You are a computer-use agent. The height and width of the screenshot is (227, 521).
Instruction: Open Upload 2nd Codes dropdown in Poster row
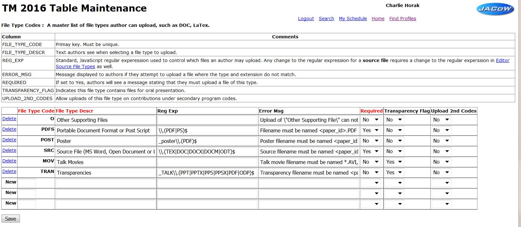point(442,141)
